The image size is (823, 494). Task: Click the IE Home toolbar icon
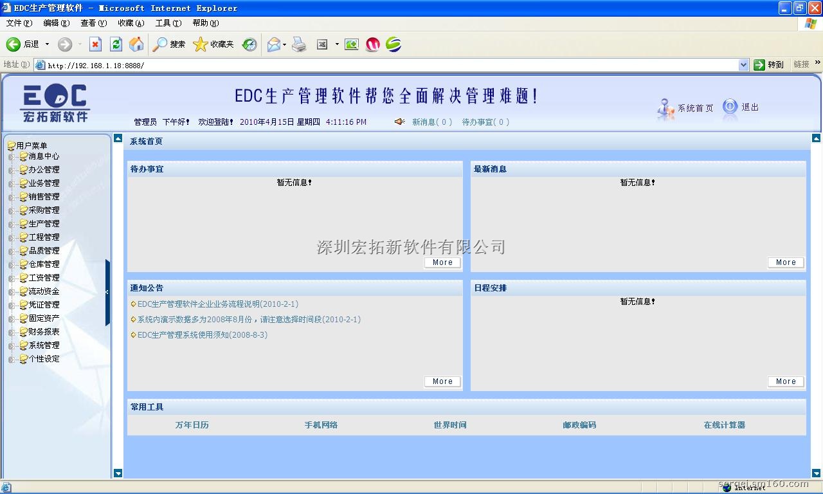tap(136, 44)
